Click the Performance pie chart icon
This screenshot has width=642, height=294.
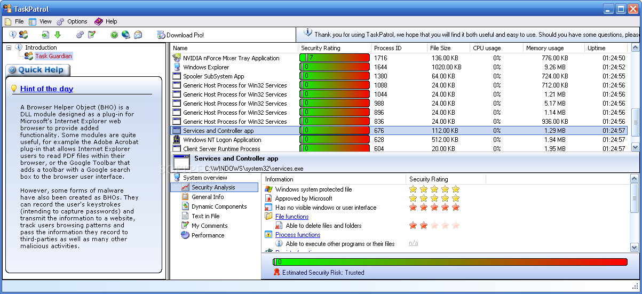pyautogui.click(x=185, y=235)
